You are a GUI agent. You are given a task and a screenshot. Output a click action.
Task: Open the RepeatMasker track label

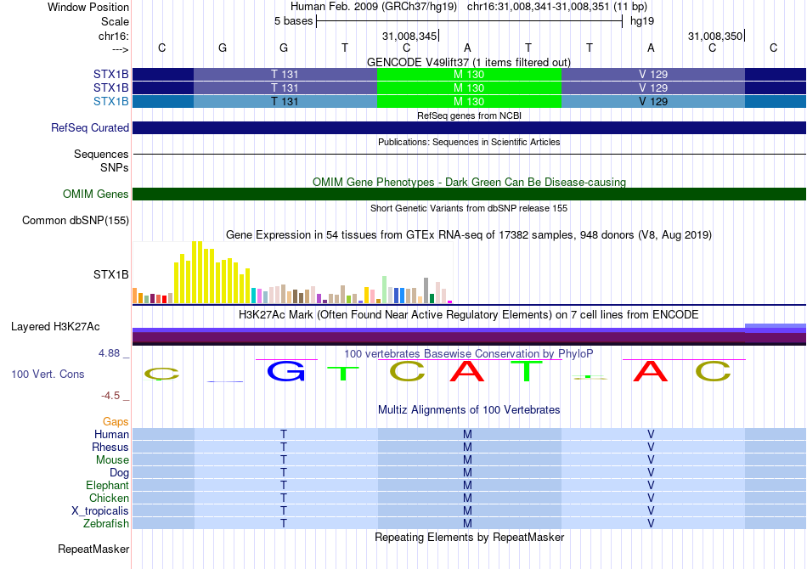click(93, 549)
